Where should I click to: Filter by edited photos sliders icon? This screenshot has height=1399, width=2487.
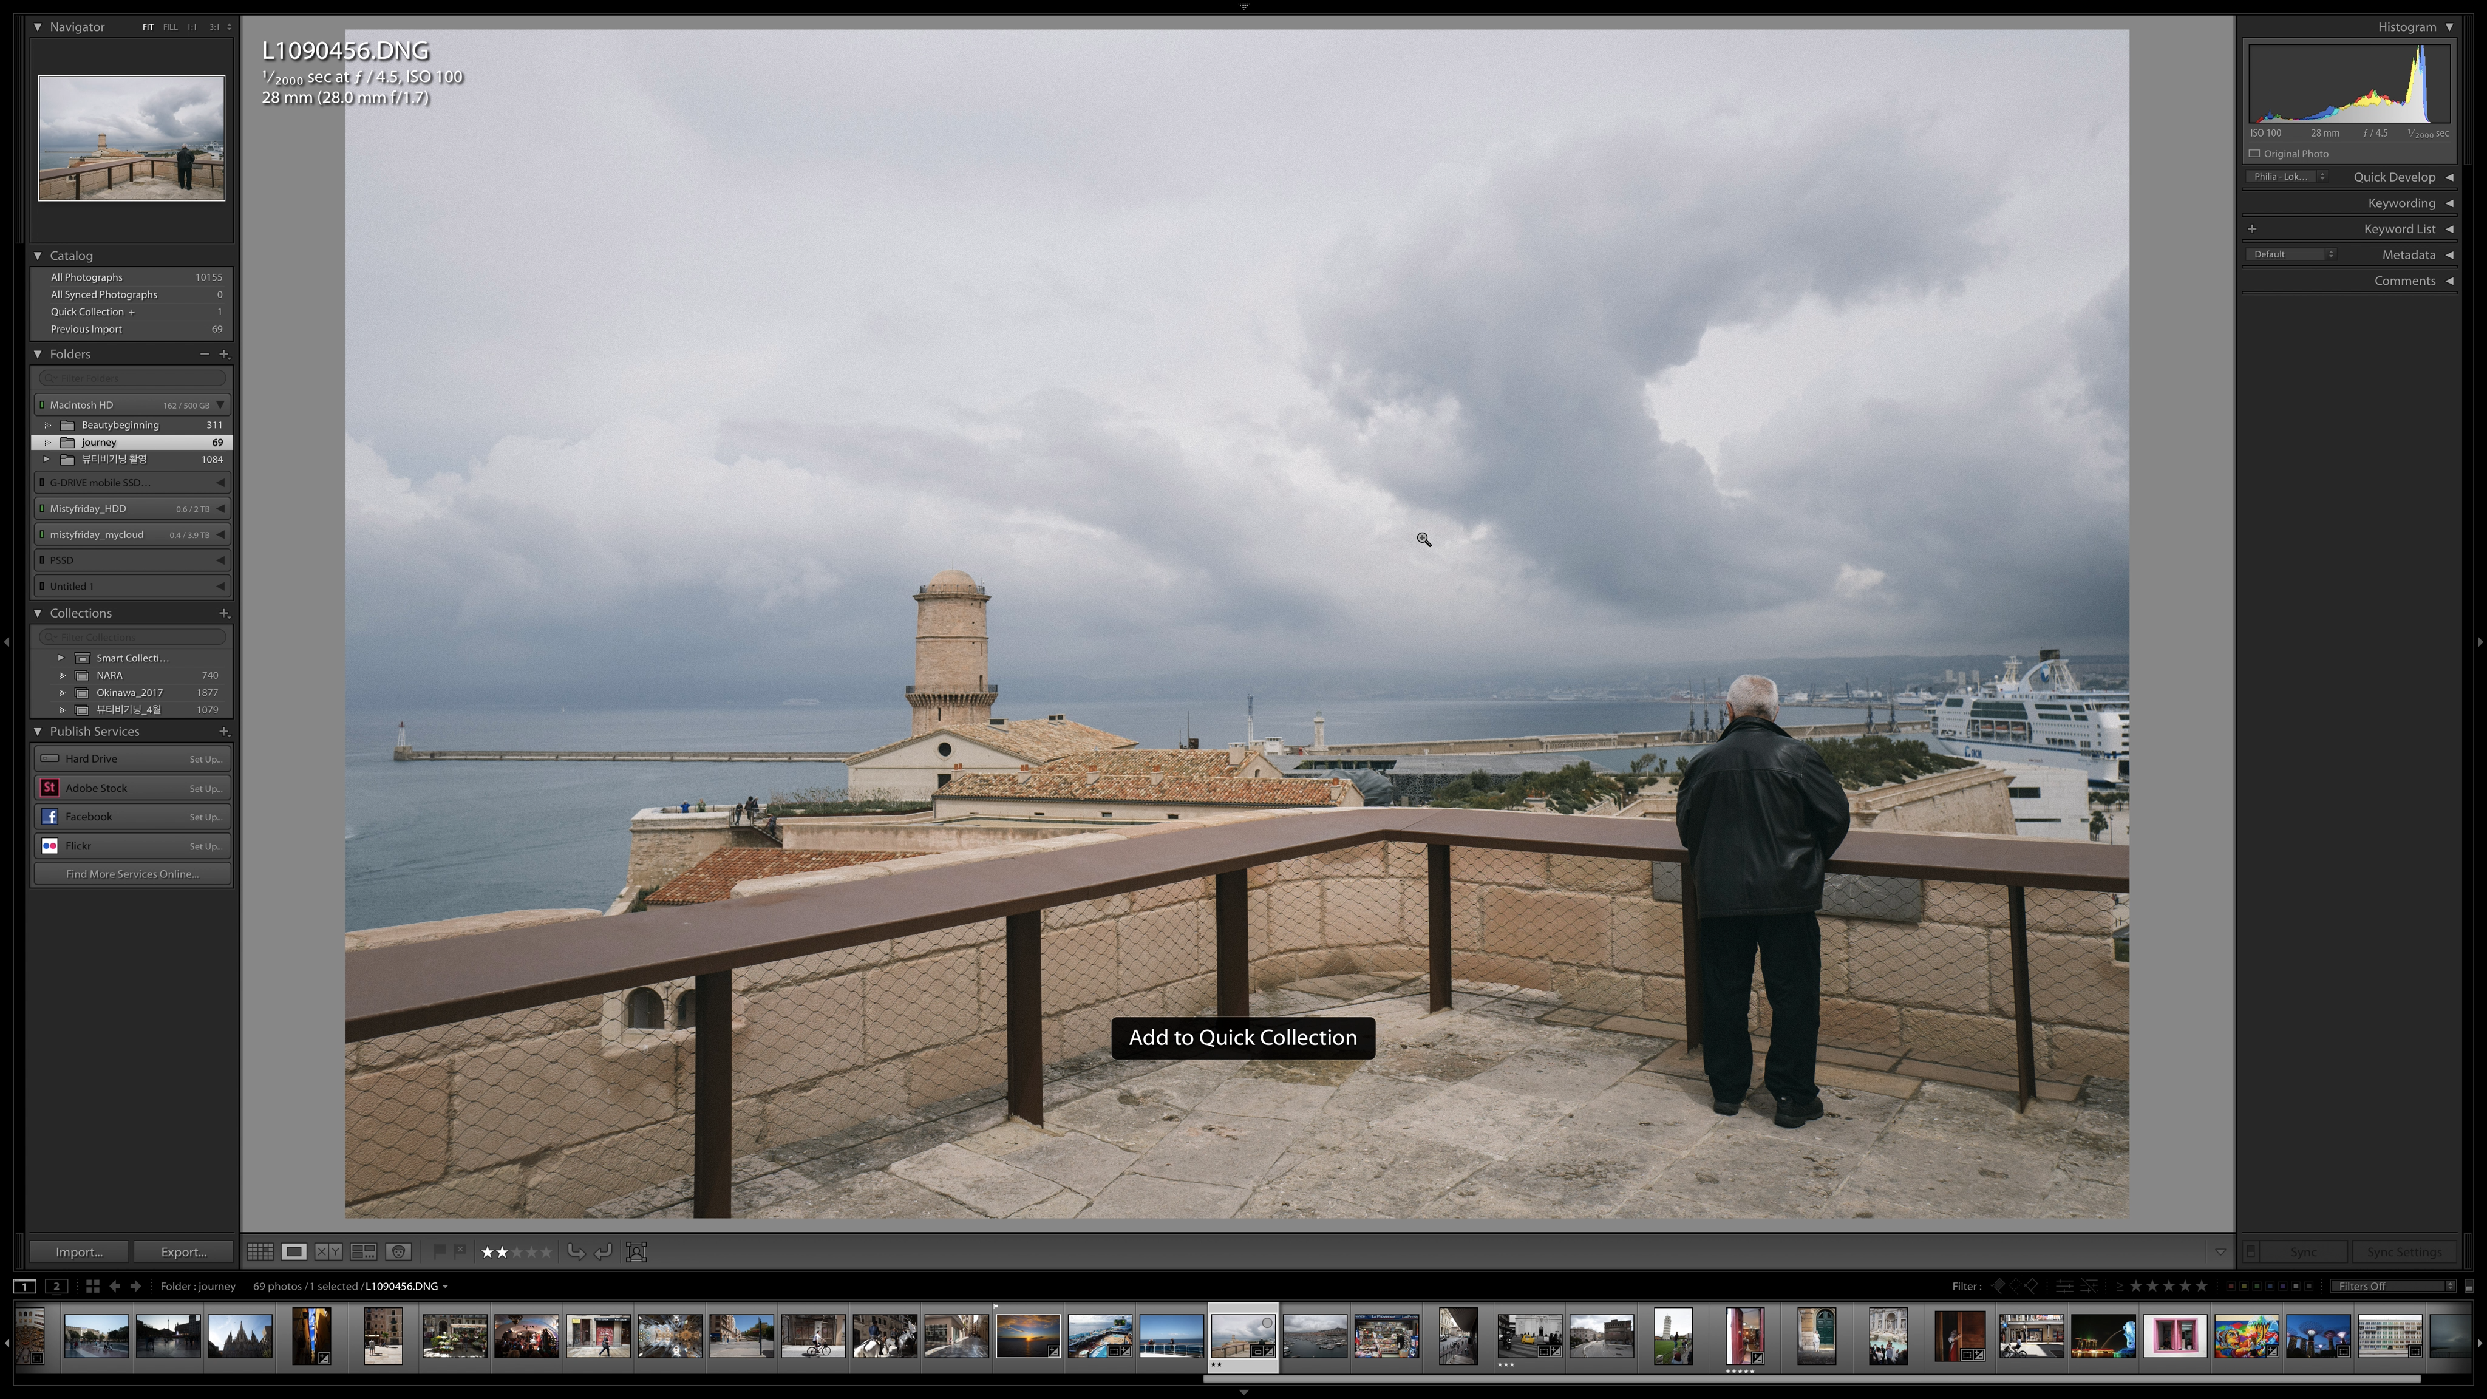tap(2064, 1286)
